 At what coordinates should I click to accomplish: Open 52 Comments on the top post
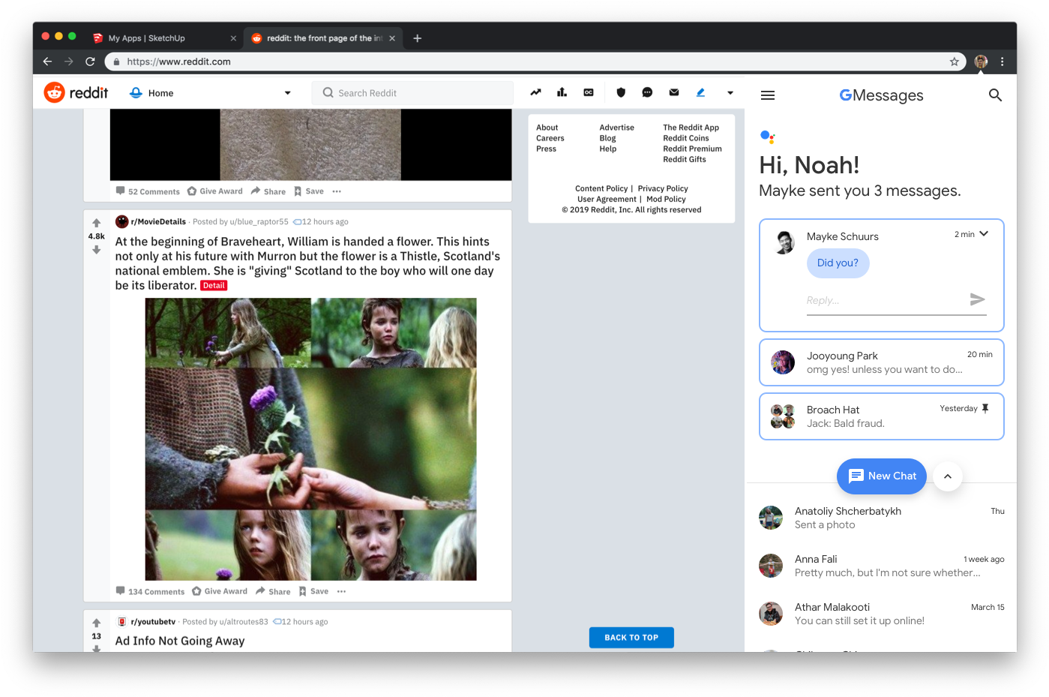click(148, 191)
